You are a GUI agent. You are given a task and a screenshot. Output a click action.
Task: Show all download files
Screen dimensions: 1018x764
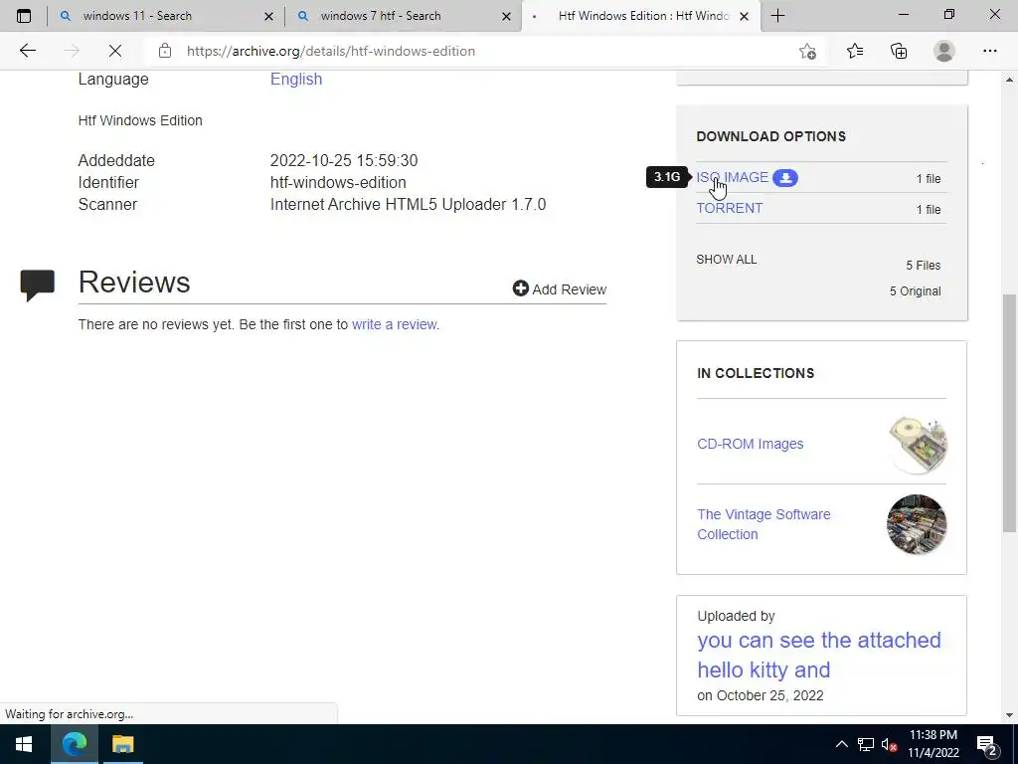(x=726, y=260)
